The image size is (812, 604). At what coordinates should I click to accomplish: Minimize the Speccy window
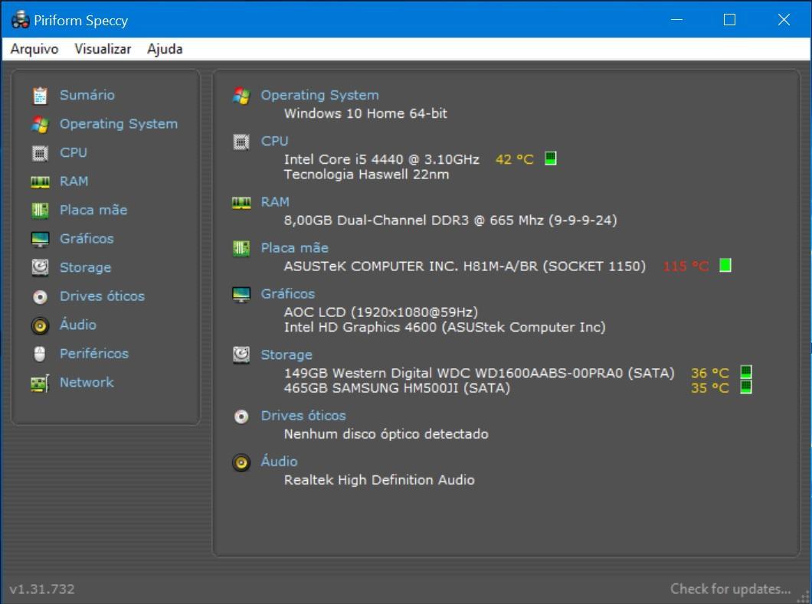point(677,20)
